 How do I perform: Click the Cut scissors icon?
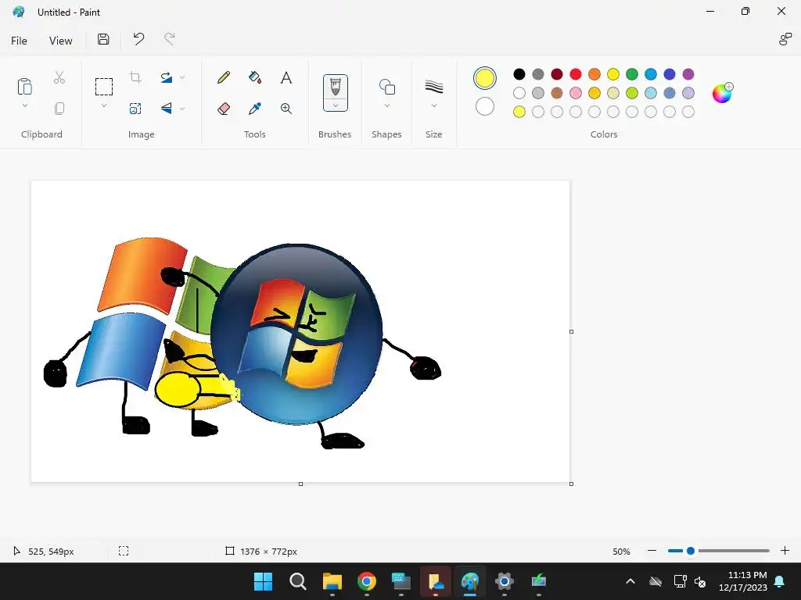coord(59,77)
